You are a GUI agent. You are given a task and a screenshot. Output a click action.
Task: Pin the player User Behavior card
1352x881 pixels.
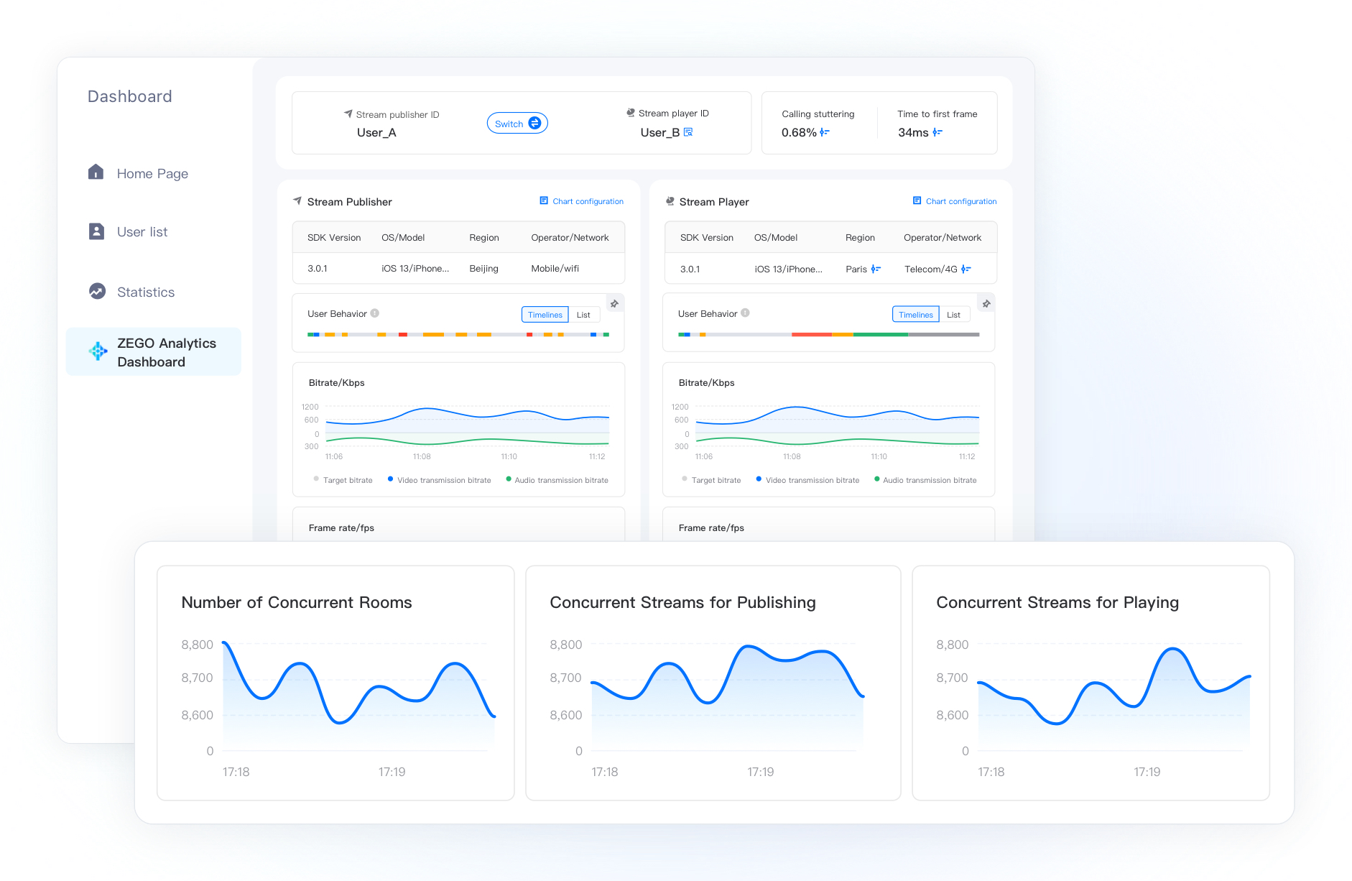point(986,303)
